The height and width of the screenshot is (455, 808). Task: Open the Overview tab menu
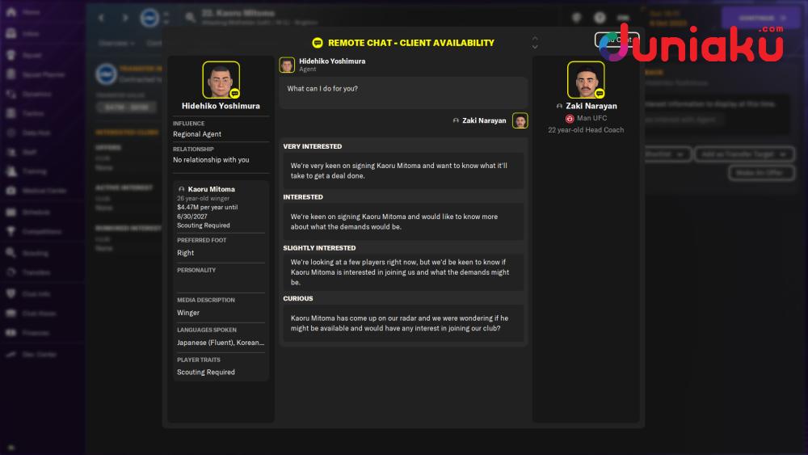117,44
